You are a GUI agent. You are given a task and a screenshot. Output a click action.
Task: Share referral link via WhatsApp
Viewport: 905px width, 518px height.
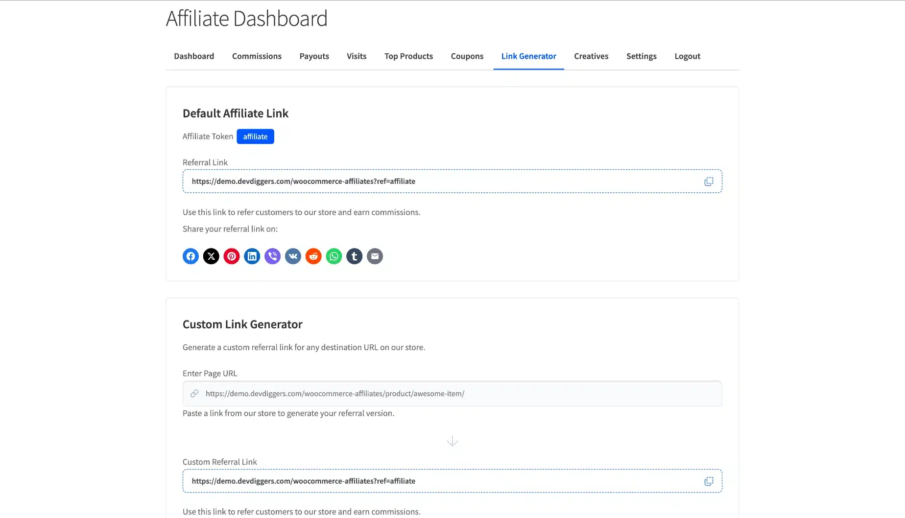coord(334,256)
